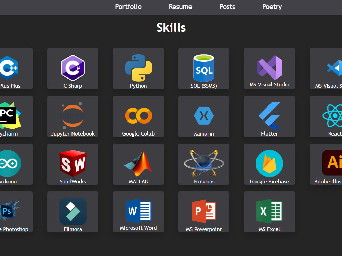Select the Jupyter logo icon
The image size is (342, 256).
[x=73, y=116]
